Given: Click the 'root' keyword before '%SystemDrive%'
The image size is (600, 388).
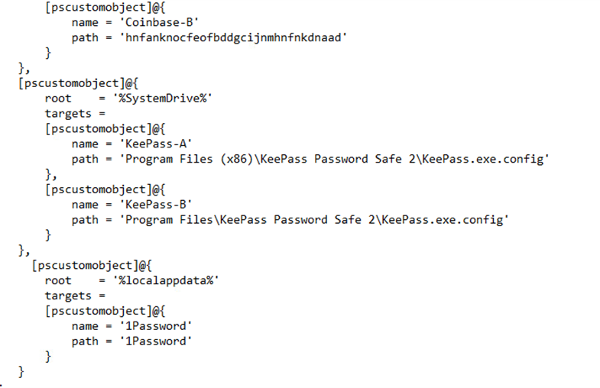Looking at the screenshot, I should tap(58, 98).
